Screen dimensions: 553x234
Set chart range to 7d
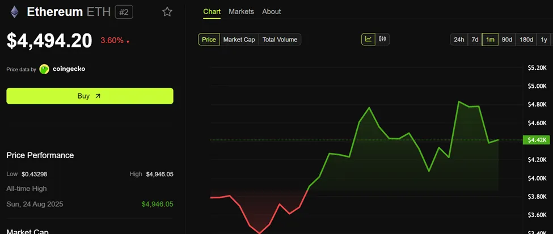tap(475, 40)
